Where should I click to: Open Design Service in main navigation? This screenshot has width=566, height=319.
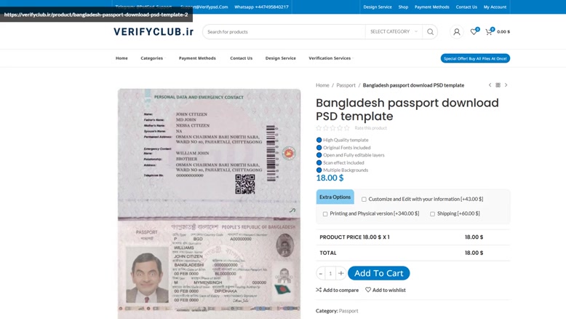point(281,58)
